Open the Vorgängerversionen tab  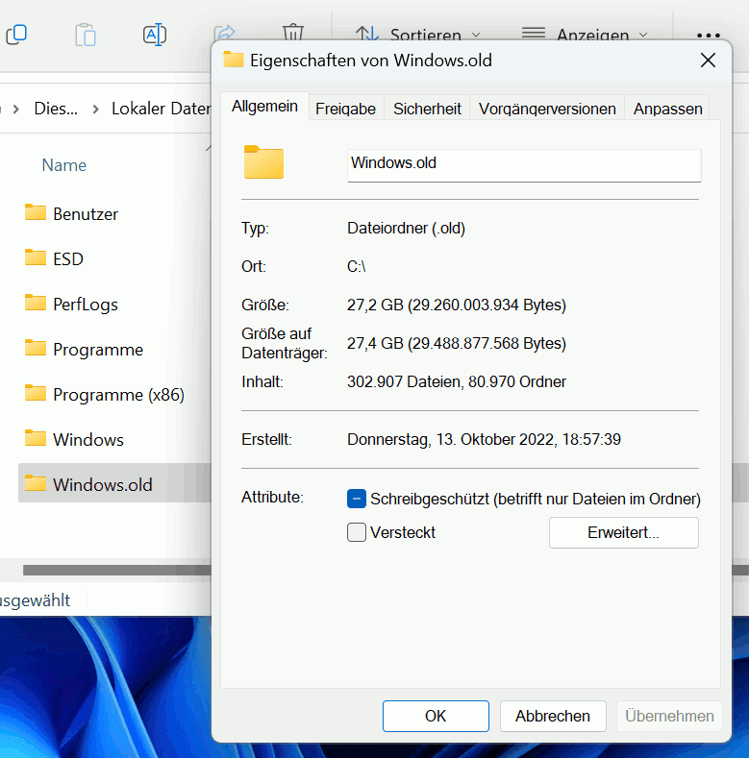pyautogui.click(x=547, y=109)
